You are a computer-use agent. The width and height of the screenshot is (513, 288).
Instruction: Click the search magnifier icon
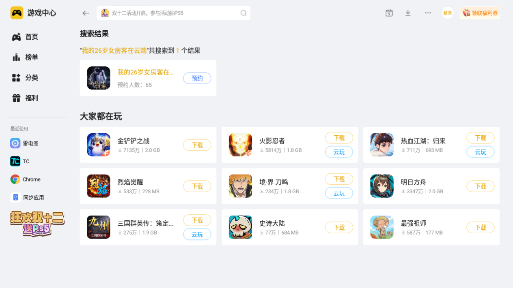coord(244,13)
